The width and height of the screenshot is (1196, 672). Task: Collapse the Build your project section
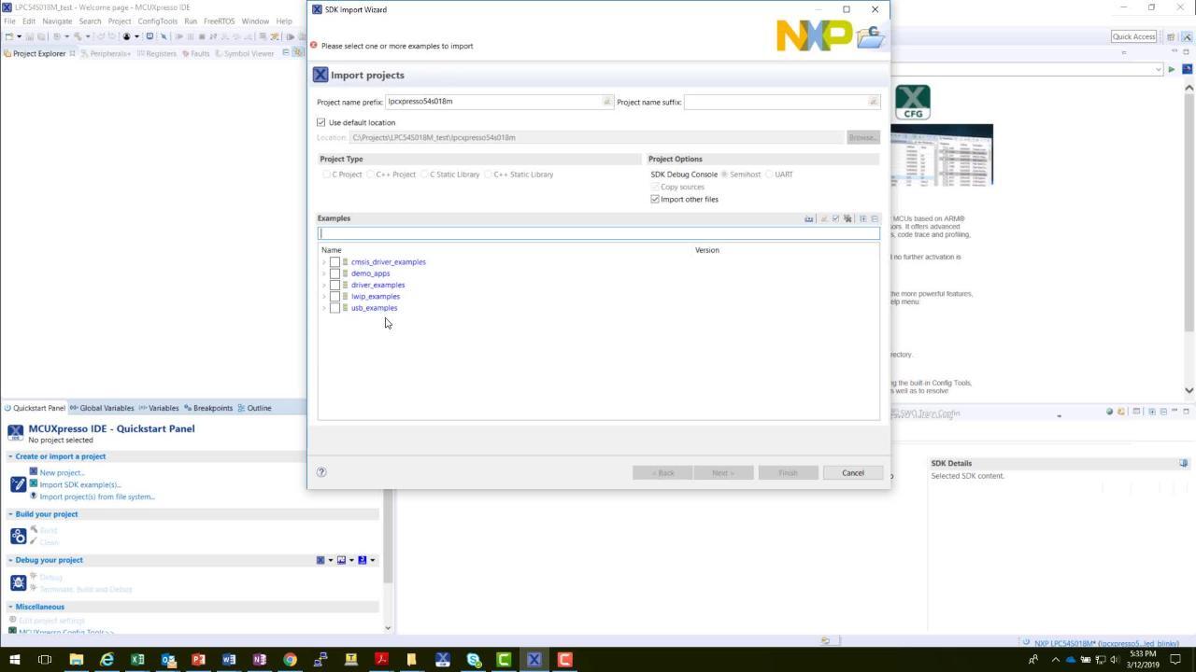point(10,514)
